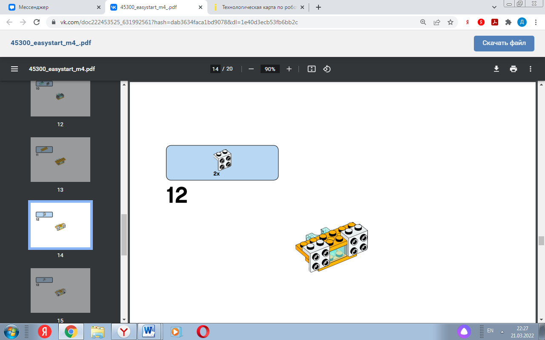545x340 pixels.
Task: View site security lock icon
Action: [53, 22]
